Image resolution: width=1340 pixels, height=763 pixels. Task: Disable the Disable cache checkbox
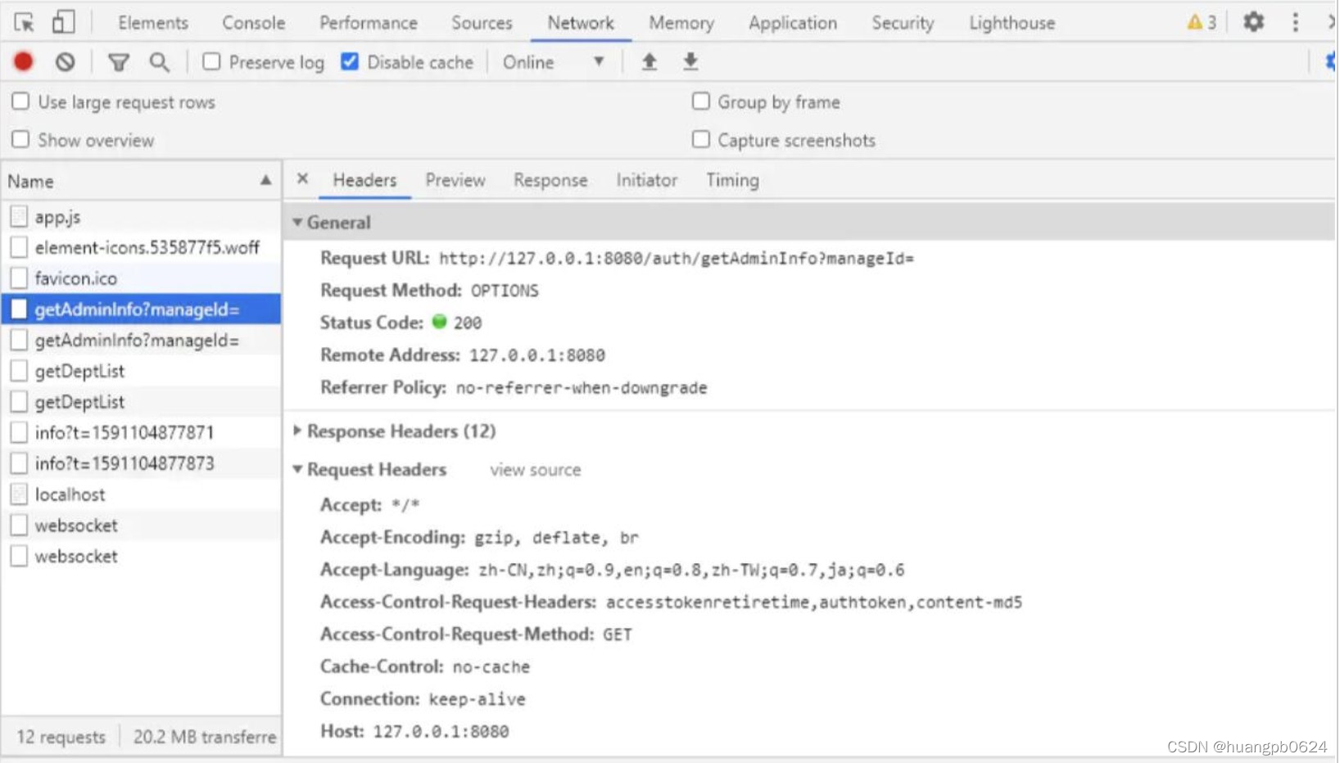pos(351,61)
